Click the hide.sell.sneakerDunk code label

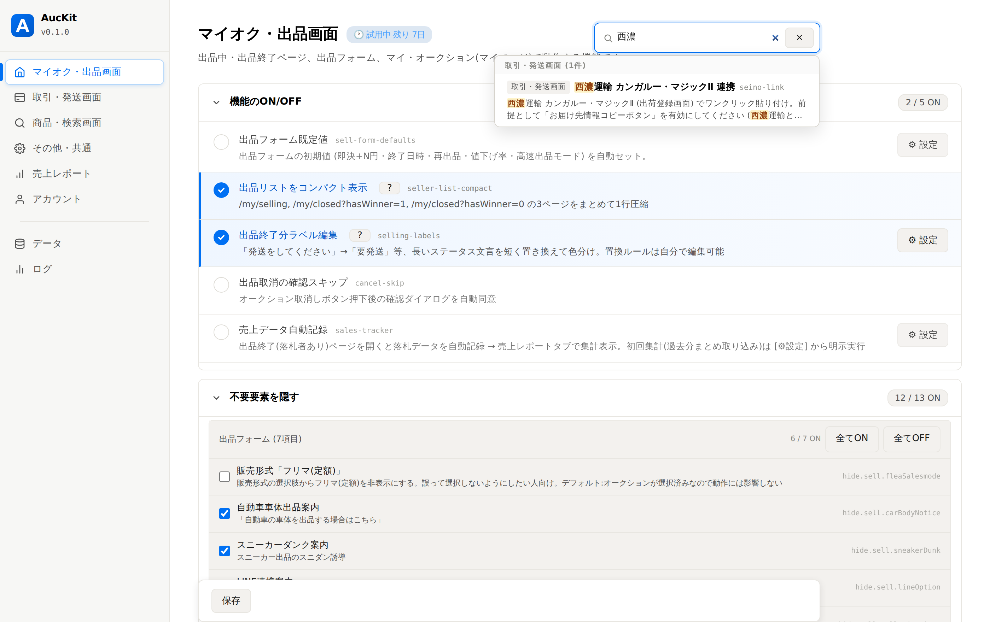tap(896, 550)
